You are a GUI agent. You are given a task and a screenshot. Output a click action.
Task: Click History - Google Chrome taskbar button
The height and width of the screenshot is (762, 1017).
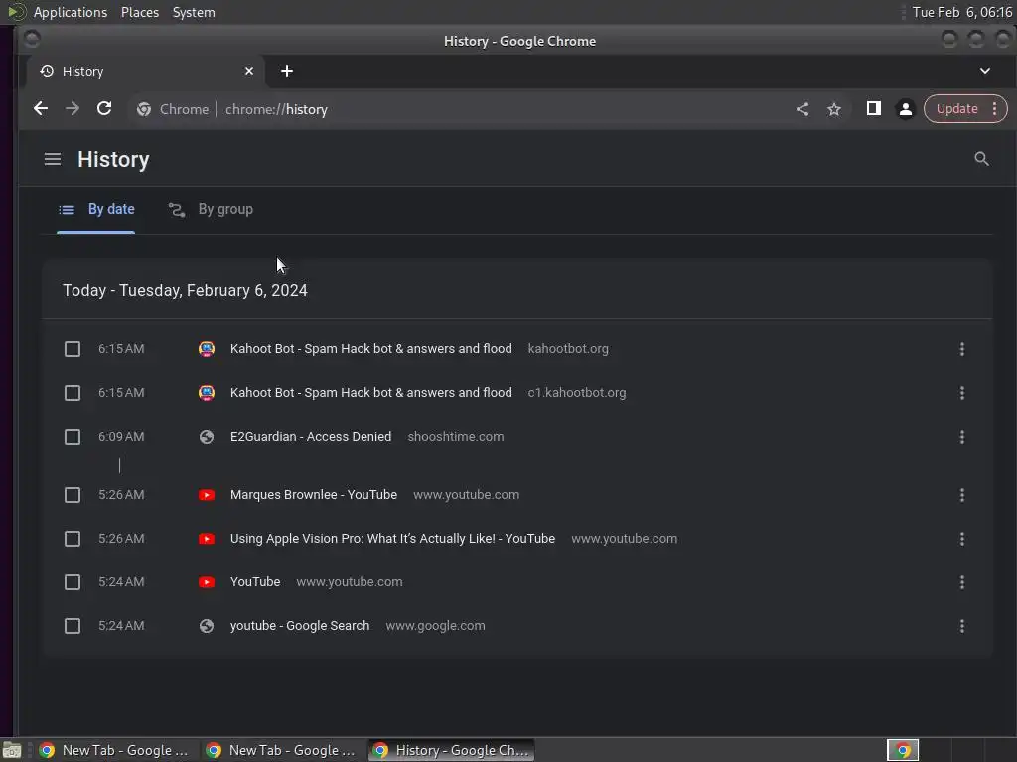tap(452, 750)
